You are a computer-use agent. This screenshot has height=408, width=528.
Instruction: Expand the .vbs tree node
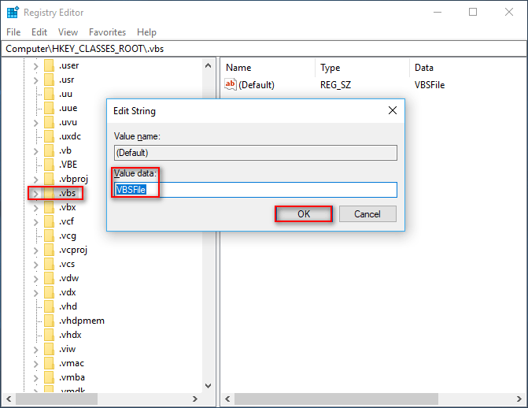[x=35, y=194]
